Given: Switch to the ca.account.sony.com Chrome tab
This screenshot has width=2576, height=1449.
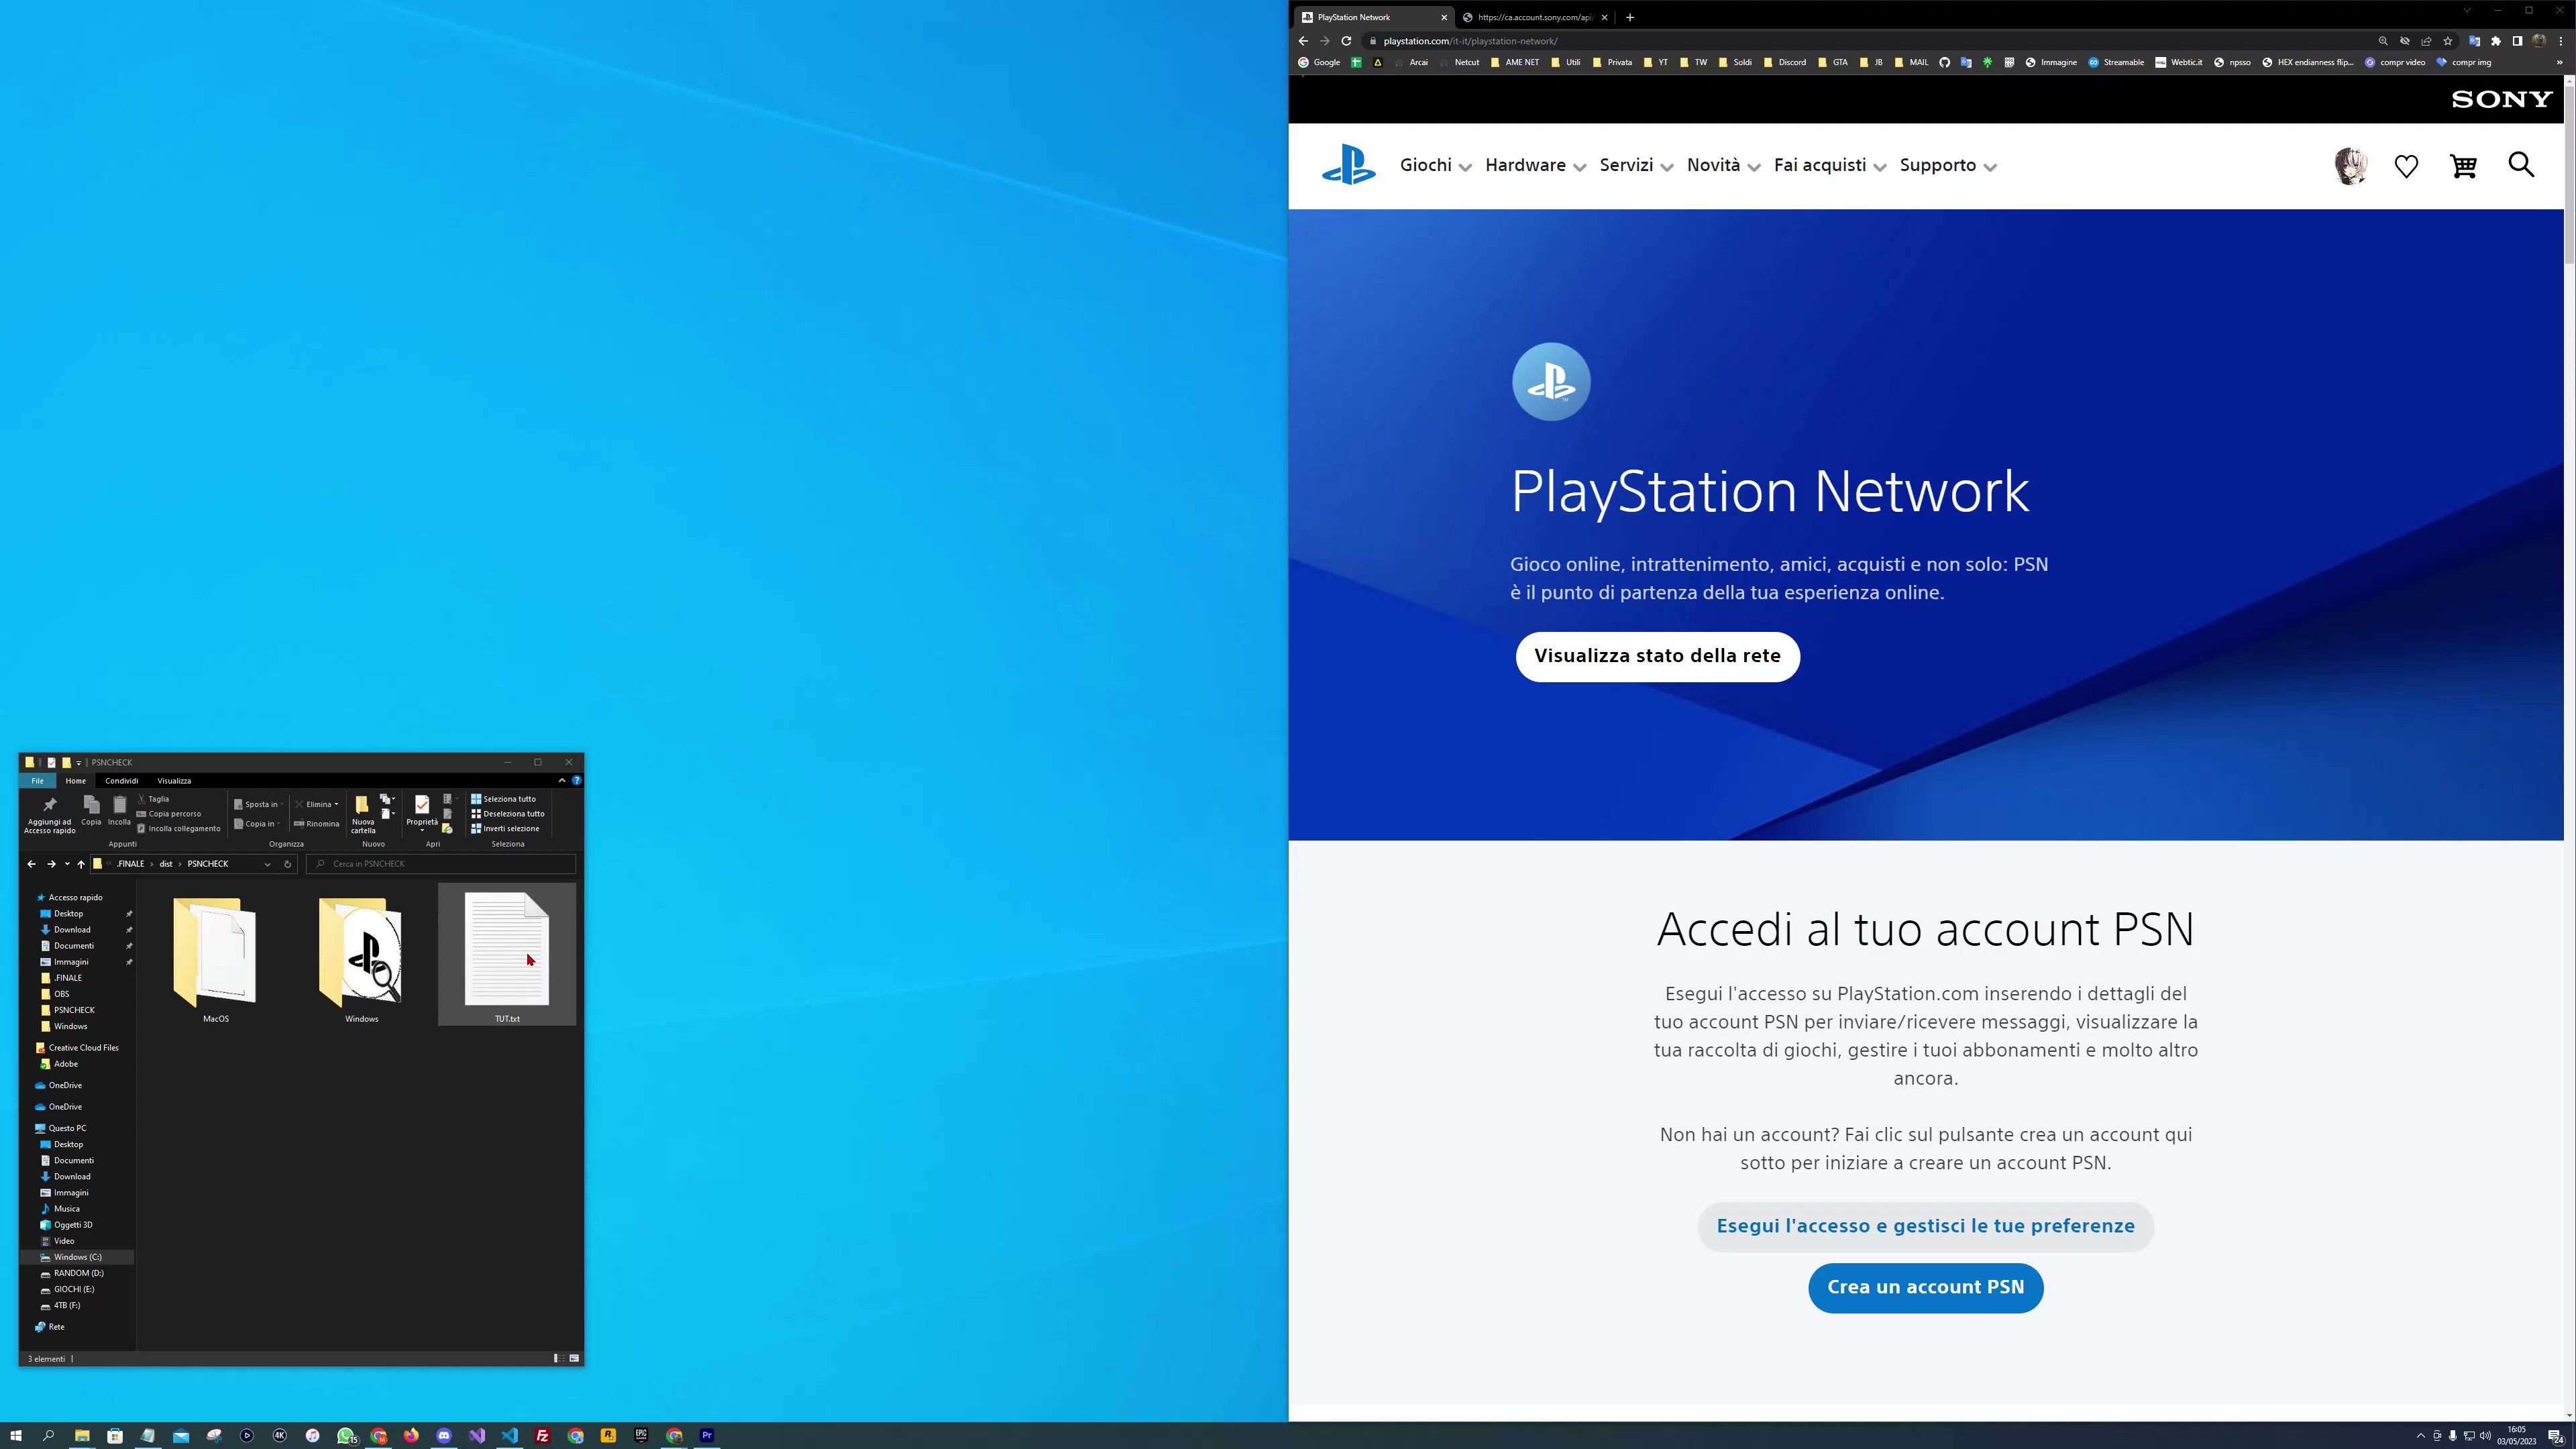Looking at the screenshot, I should tap(1535, 17).
